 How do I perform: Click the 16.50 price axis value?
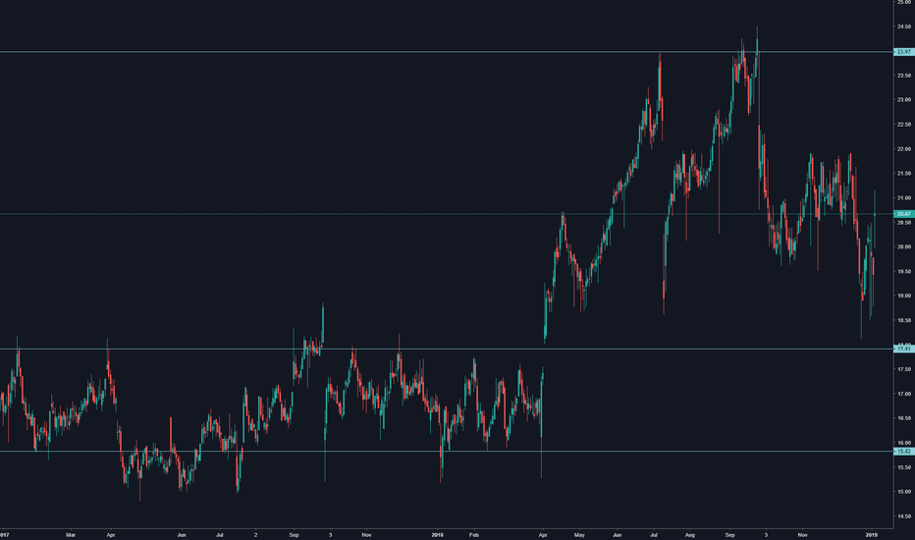pyautogui.click(x=904, y=418)
